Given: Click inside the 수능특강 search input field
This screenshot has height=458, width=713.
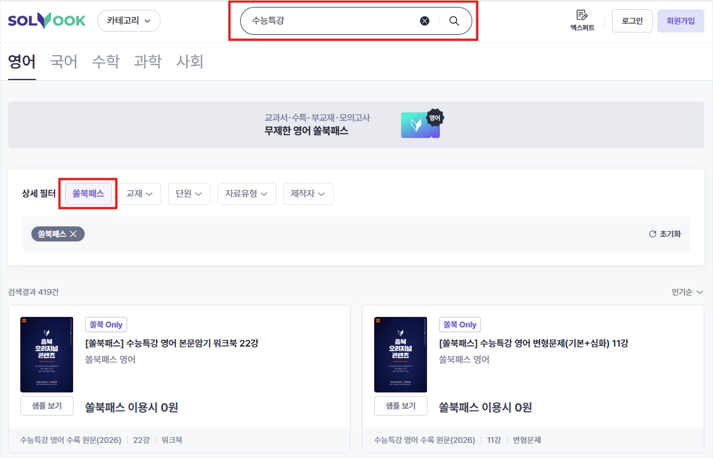Looking at the screenshot, I should pyautogui.click(x=331, y=21).
